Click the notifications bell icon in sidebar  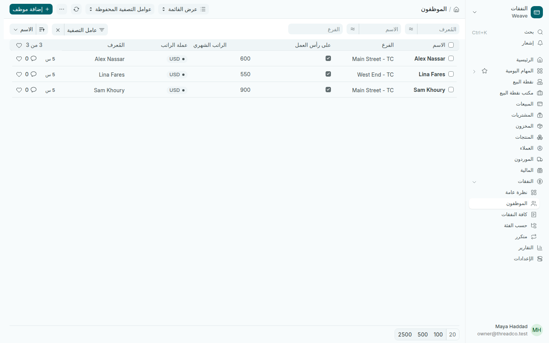[540, 43]
